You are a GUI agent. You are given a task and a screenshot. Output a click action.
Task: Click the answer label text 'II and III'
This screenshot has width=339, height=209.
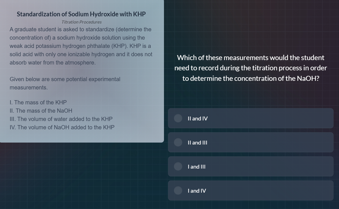tap(197, 142)
